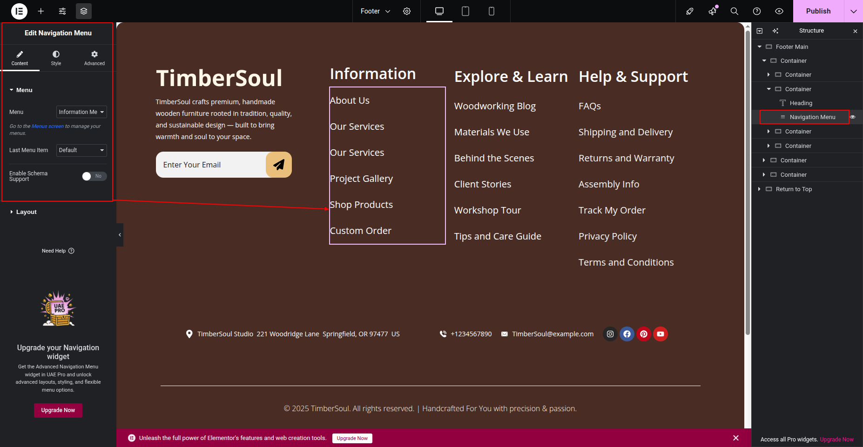Expand the Layout section

pyautogui.click(x=26, y=212)
